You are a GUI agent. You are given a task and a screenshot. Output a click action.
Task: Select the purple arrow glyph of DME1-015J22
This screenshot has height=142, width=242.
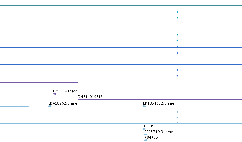coord(54,94)
